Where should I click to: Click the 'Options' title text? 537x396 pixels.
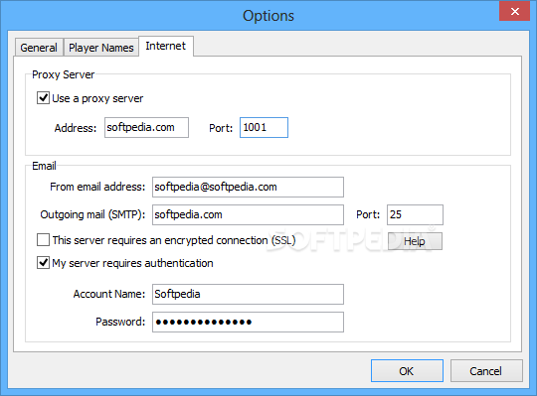(x=268, y=16)
